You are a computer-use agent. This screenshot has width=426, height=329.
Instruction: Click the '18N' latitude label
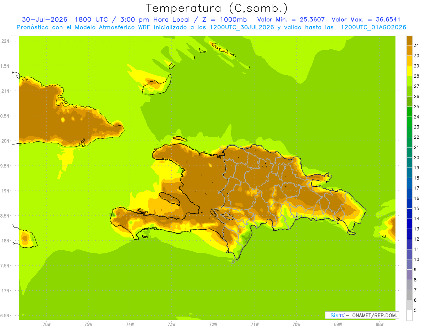click(x=6, y=241)
